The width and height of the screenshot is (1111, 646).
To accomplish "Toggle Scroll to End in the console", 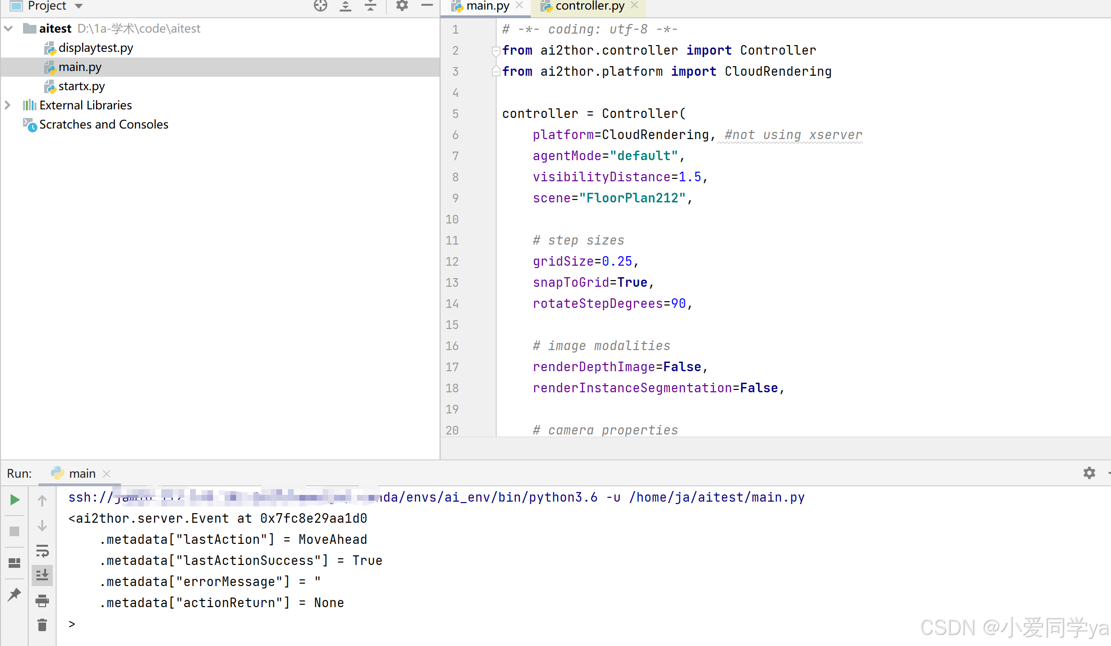I will [x=42, y=575].
